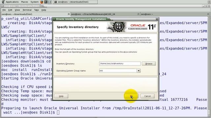
Task: Click the terminal prompt cursor on last line
Action: coord(58,112)
